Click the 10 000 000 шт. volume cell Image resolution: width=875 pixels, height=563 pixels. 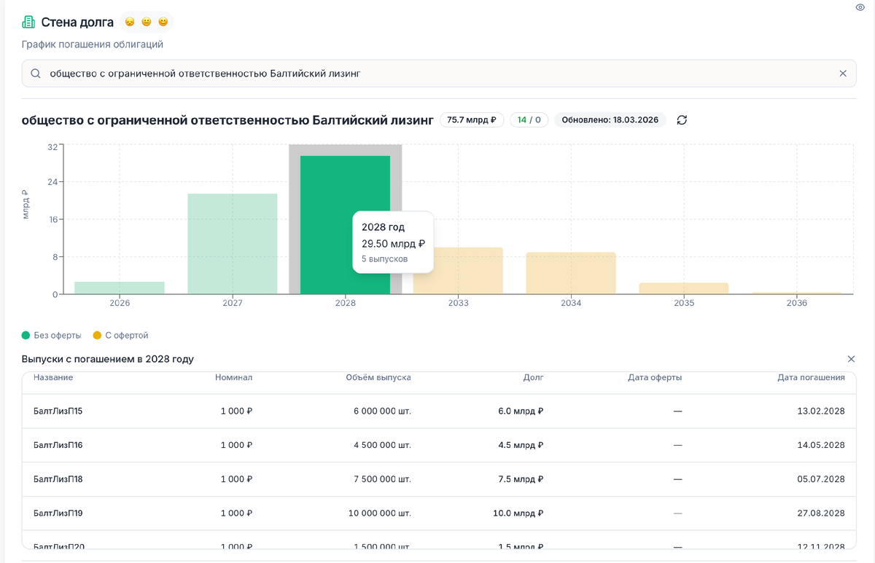(380, 513)
